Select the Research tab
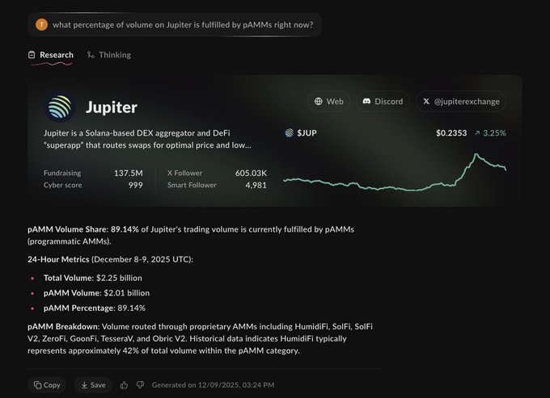This screenshot has height=398, width=550. pyautogui.click(x=50, y=55)
